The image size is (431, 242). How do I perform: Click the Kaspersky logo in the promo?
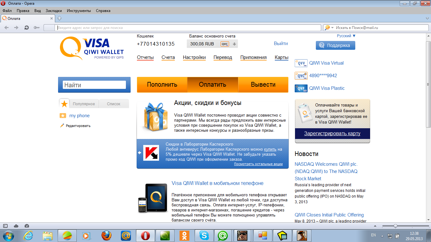(151, 153)
